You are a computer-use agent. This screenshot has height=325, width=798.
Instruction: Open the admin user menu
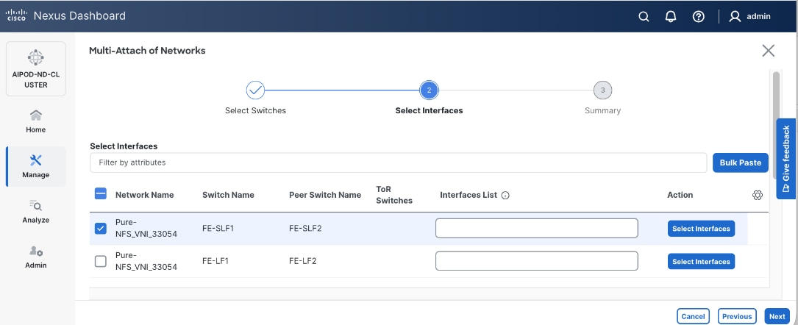click(x=750, y=16)
